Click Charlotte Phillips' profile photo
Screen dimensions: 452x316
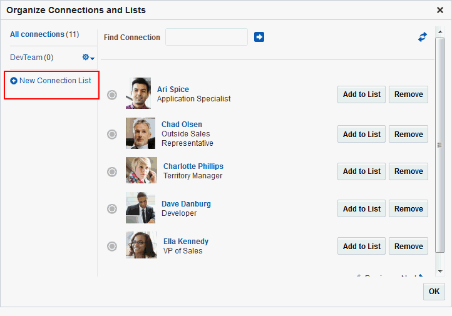[141, 170]
